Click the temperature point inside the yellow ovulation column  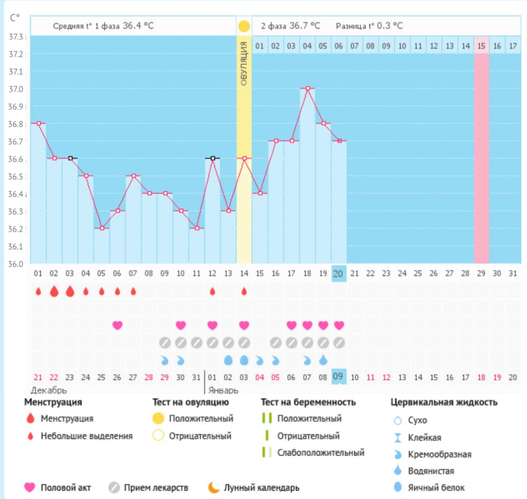click(245, 158)
